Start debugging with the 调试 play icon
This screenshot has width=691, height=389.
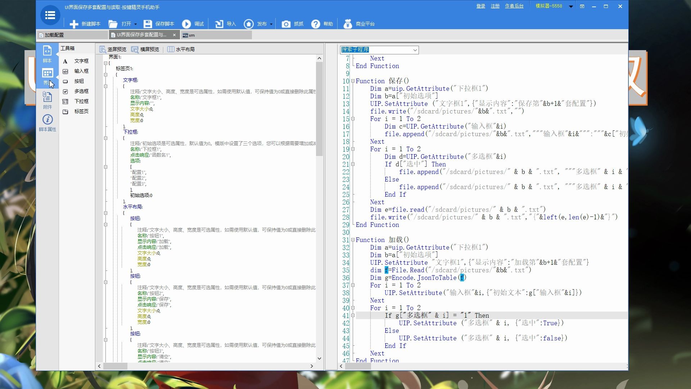click(186, 24)
